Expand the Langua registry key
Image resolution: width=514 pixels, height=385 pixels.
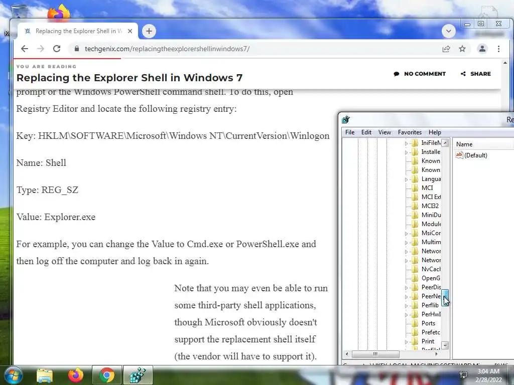click(406, 179)
